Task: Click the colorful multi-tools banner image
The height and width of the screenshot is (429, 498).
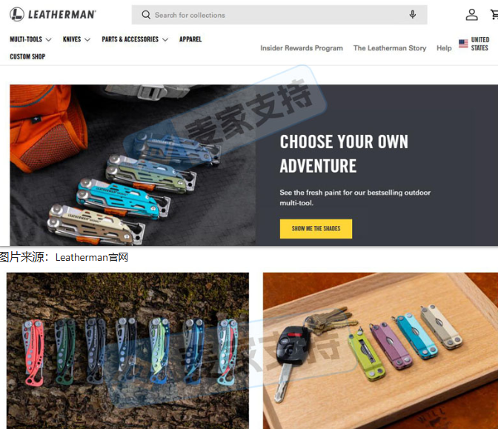Action: tap(133, 164)
